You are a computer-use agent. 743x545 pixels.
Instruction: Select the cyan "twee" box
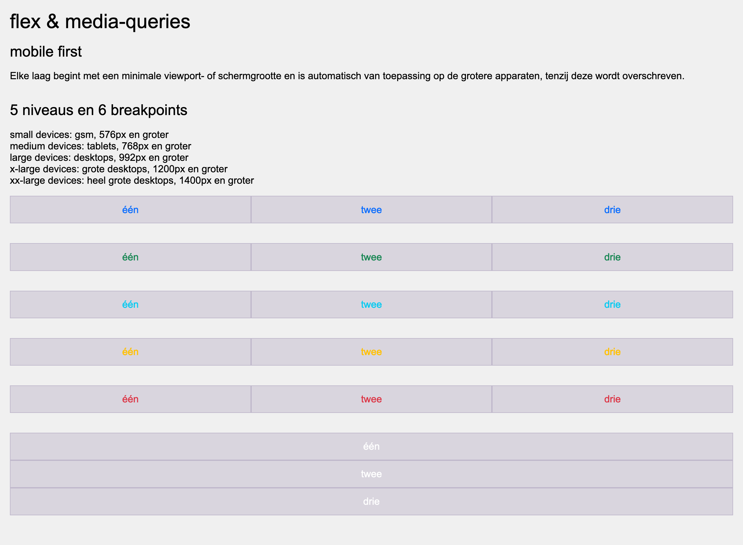pos(371,304)
